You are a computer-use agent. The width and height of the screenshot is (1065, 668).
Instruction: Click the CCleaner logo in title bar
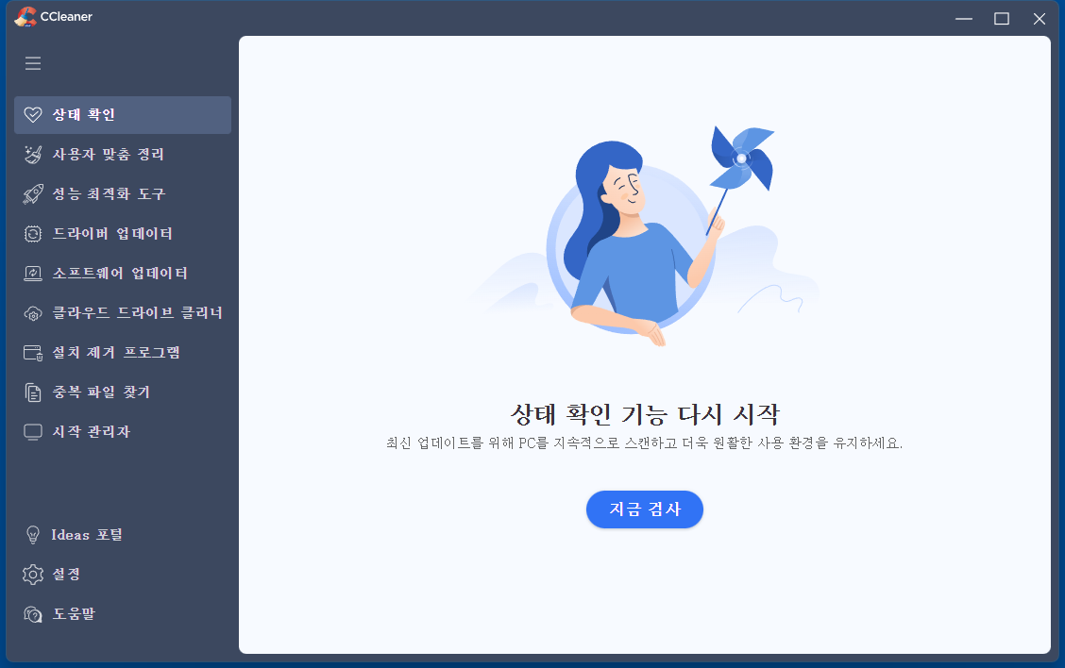pyautogui.click(x=25, y=16)
